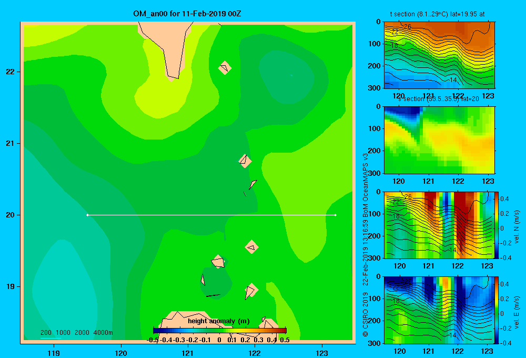
Task: Click the 0.4 tick on the vel. E colorbar
Action: pos(504,284)
